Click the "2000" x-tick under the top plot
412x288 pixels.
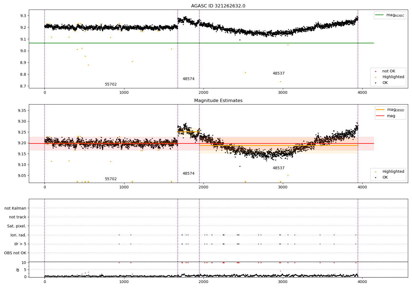coord(204,93)
